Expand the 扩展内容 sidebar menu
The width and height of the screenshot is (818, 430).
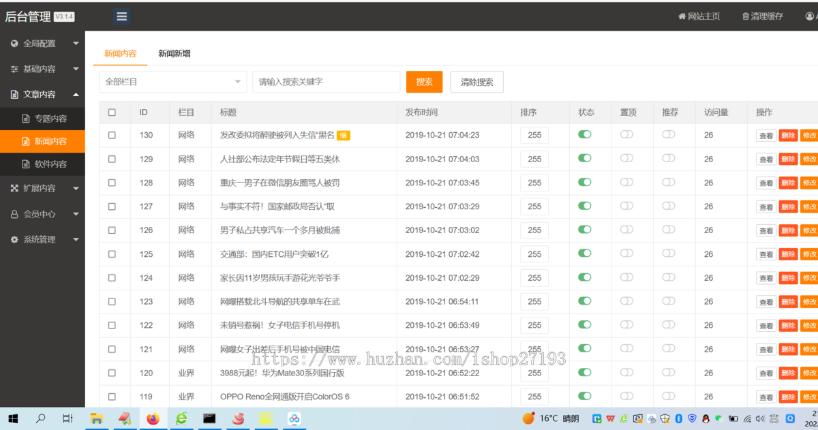[x=42, y=188]
